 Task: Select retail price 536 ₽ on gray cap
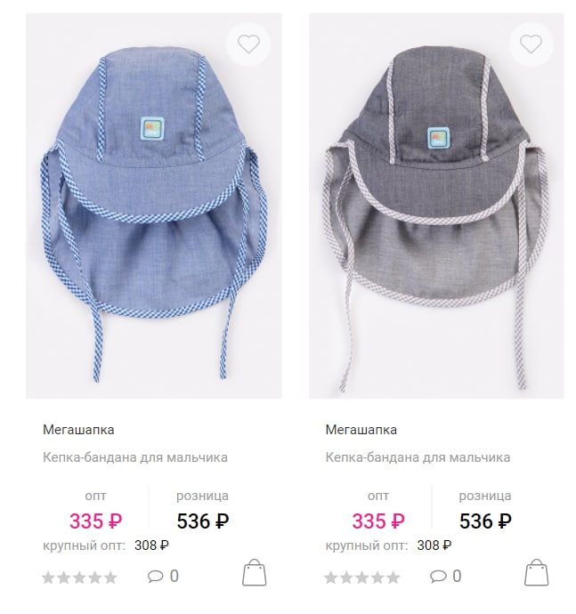tap(485, 521)
